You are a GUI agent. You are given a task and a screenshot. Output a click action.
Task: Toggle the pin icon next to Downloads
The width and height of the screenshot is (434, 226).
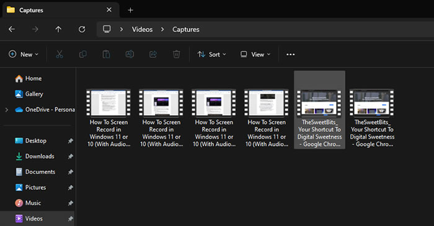[71, 157]
